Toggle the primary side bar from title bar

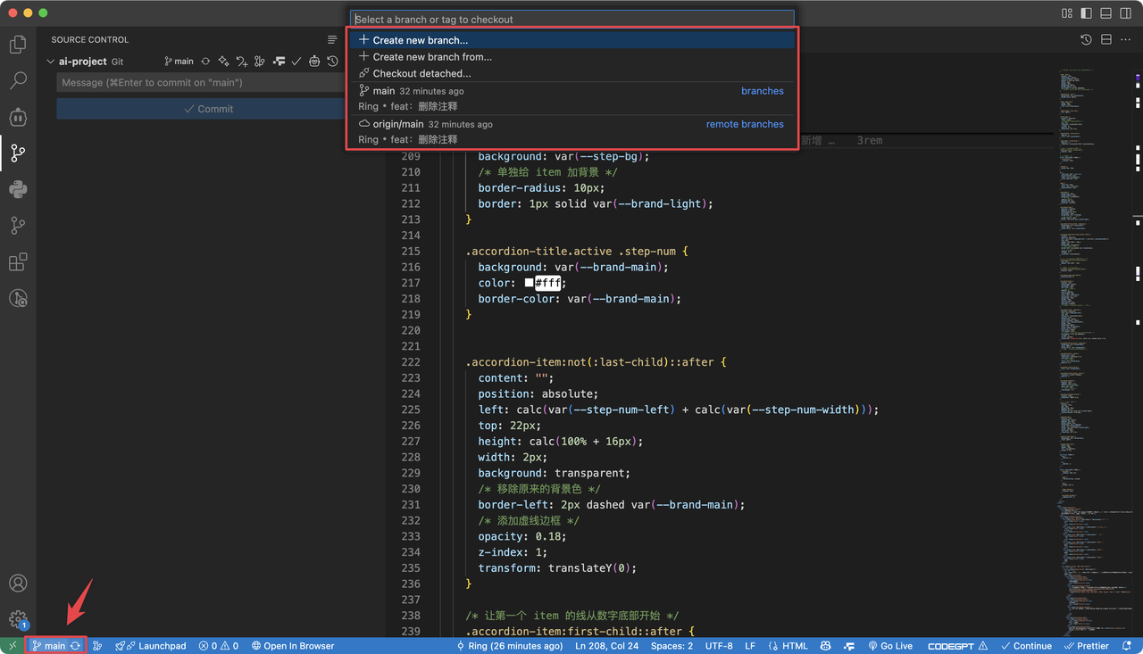point(1086,13)
